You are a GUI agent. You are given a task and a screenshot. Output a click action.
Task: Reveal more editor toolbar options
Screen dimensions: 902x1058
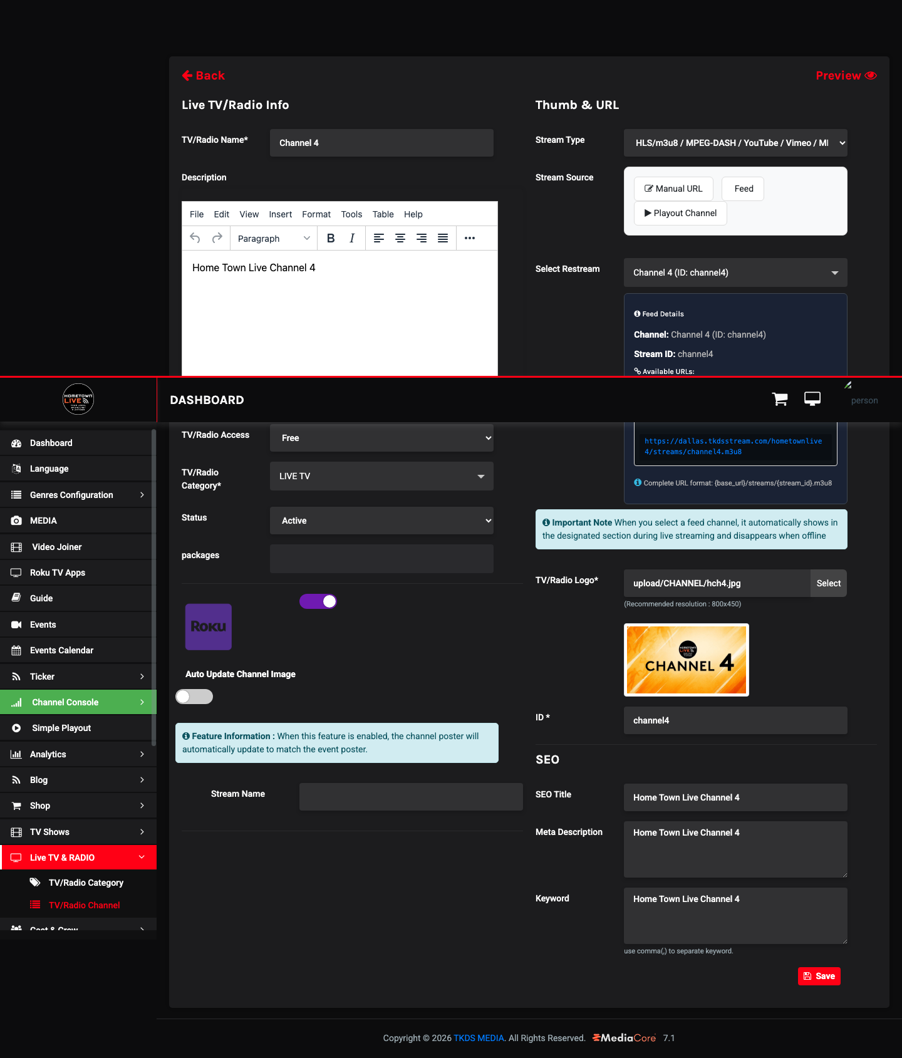click(x=470, y=238)
